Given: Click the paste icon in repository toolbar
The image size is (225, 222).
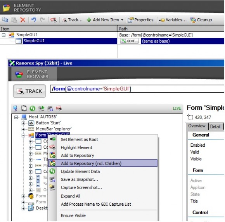Looking at the screenshot, I should point(14,20).
